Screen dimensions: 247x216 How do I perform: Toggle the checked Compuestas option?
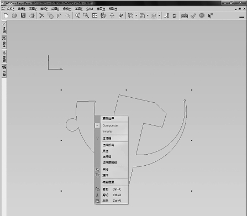pos(111,125)
